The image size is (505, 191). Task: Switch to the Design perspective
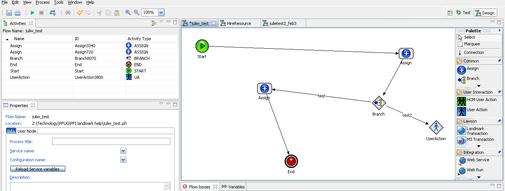click(485, 13)
